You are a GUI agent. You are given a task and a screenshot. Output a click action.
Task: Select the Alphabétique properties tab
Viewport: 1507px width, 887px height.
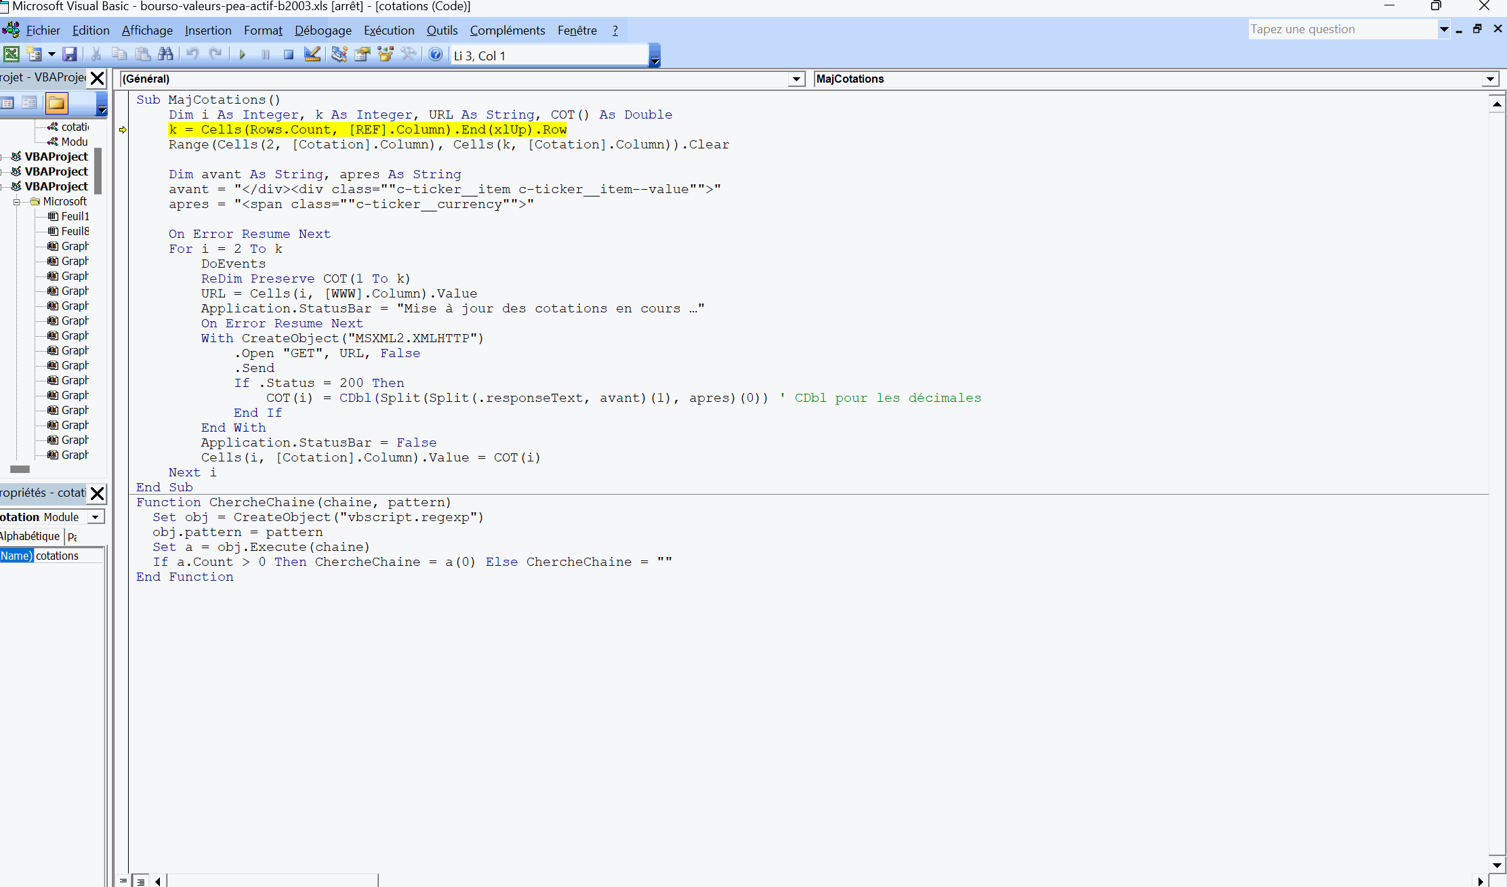pyautogui.click(x=30, y=536)
